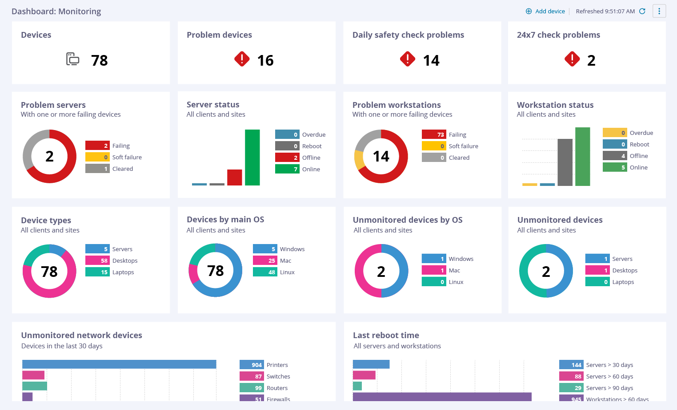Select Desktops 58 legend in Device types

click(112, 260)
